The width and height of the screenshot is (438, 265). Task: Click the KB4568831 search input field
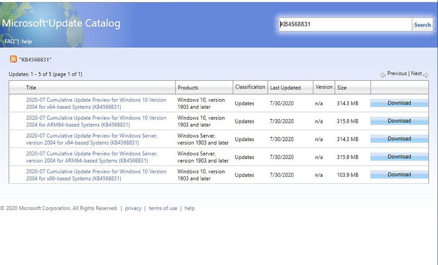pos(345,24)
